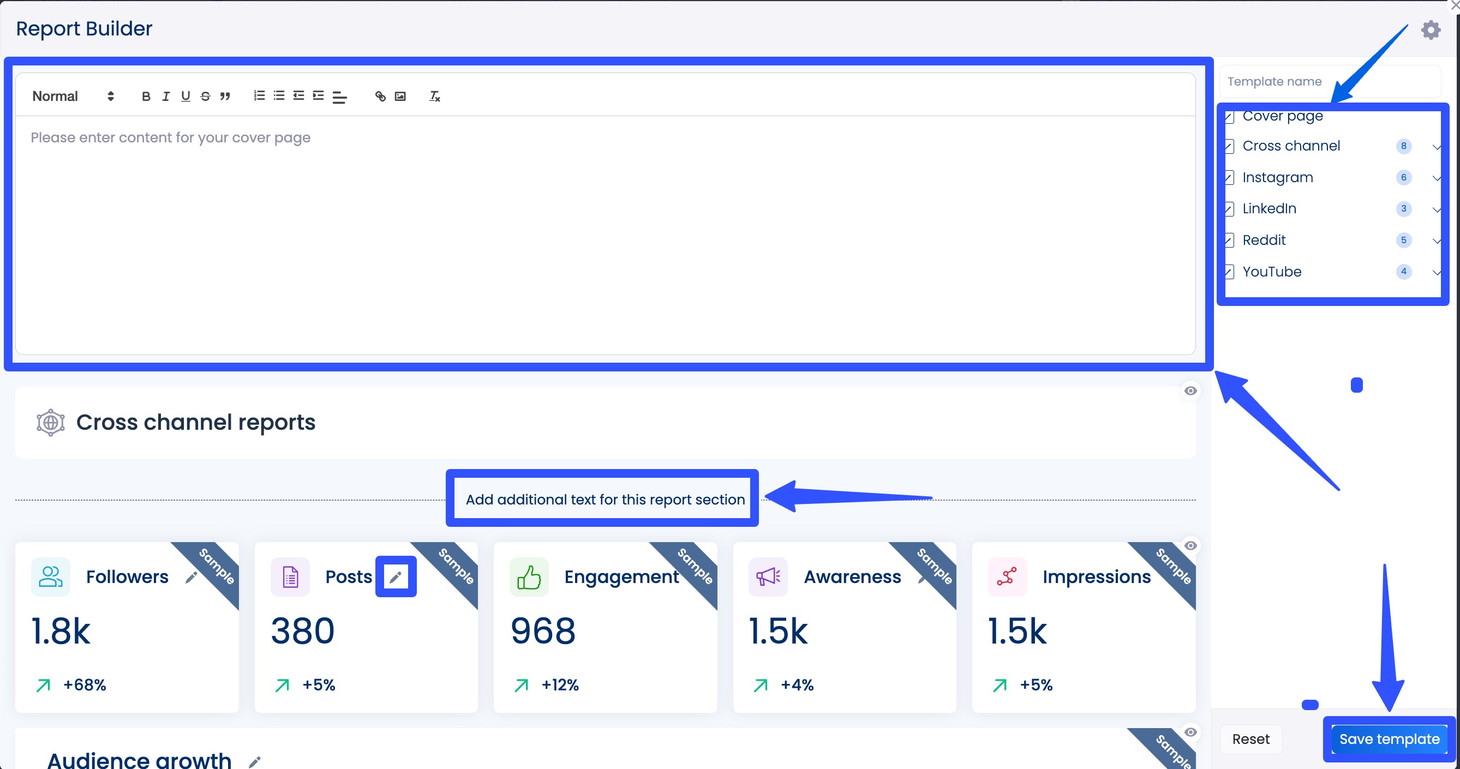
Task: Toggle the Reddit section checkbox
Action: click(x=1229, y=241)
